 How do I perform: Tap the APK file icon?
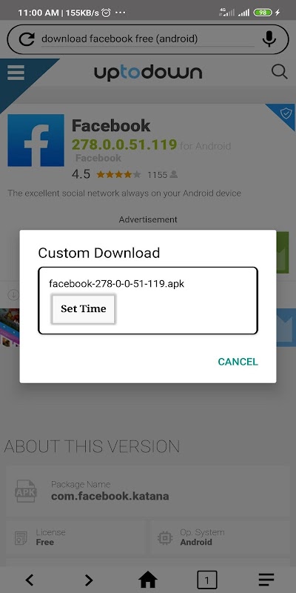pos(26,491)
